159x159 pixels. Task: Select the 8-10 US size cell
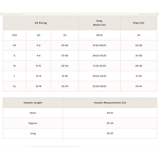click(x=39, y=66)
